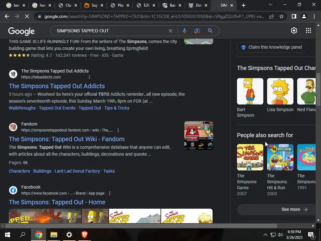321x241 pixels.
Task: Open the Walkthroughs sublink
Action: [x=22, y=108]
